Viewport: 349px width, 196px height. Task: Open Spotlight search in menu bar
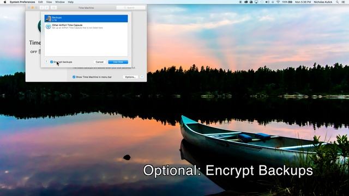point(338,2)
